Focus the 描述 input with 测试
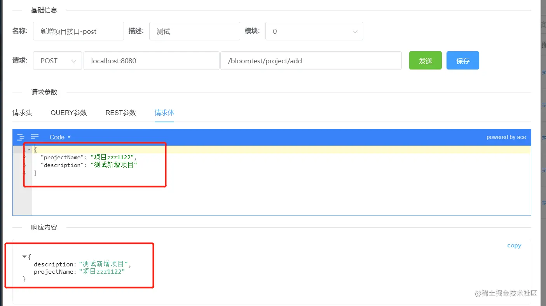This screenshot has height=306, width=546. 195,31
